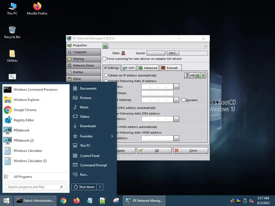Open Google Chrome from the taskbar
The image size is (275, 206).
coord(63,201)
